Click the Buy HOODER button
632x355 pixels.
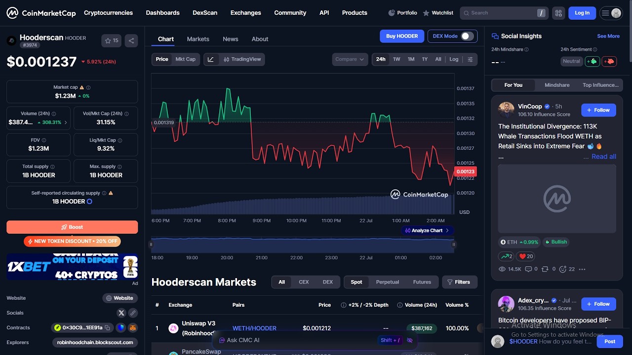[402, 36]
